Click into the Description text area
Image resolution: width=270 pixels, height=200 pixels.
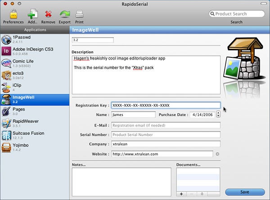click(x=146, y=75)
